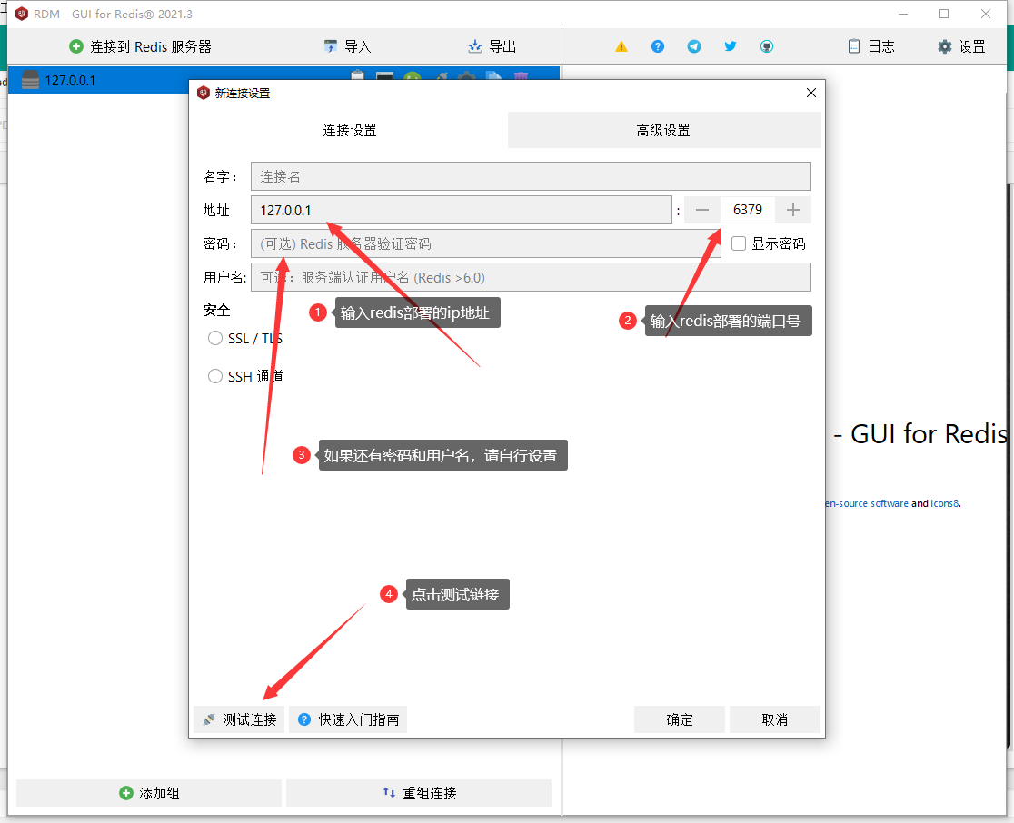Open the blue question mark help icon
Viewport: 1014px width, 823px height.
pyautogui.click(x=658, y=46)
